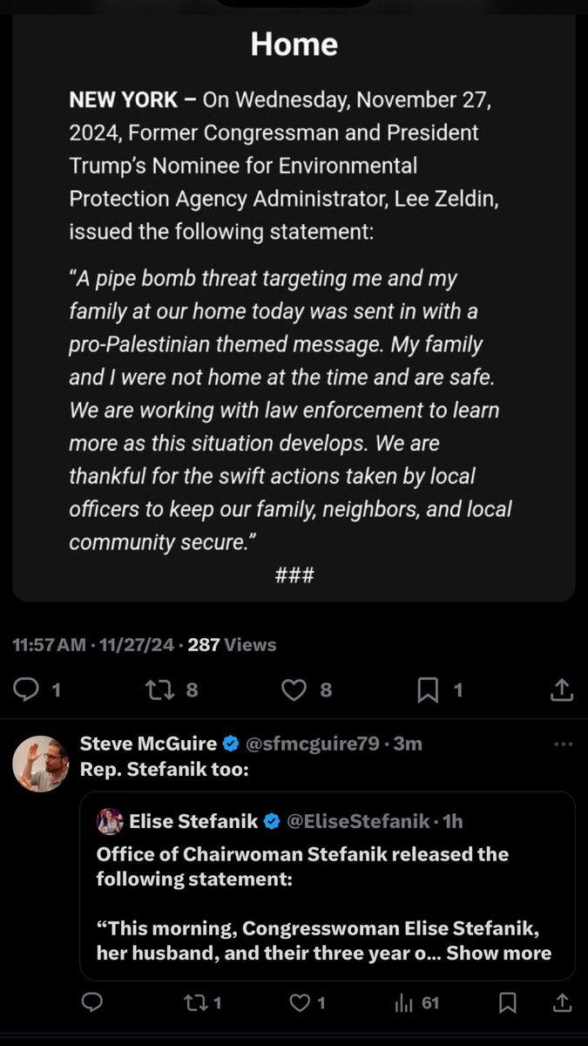Screen dimensions: 588x1046
Task: Expand quoted post with Show more
Action: (x=498, y=954)
